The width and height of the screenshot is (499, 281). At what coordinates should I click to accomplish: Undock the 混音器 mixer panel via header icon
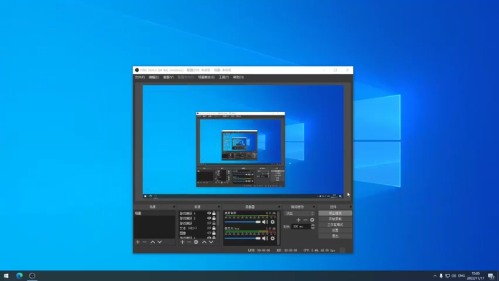tap(279, 207)
